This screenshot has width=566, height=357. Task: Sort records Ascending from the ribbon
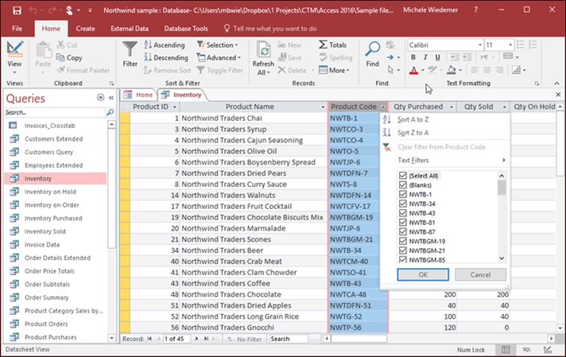point(165,45)
